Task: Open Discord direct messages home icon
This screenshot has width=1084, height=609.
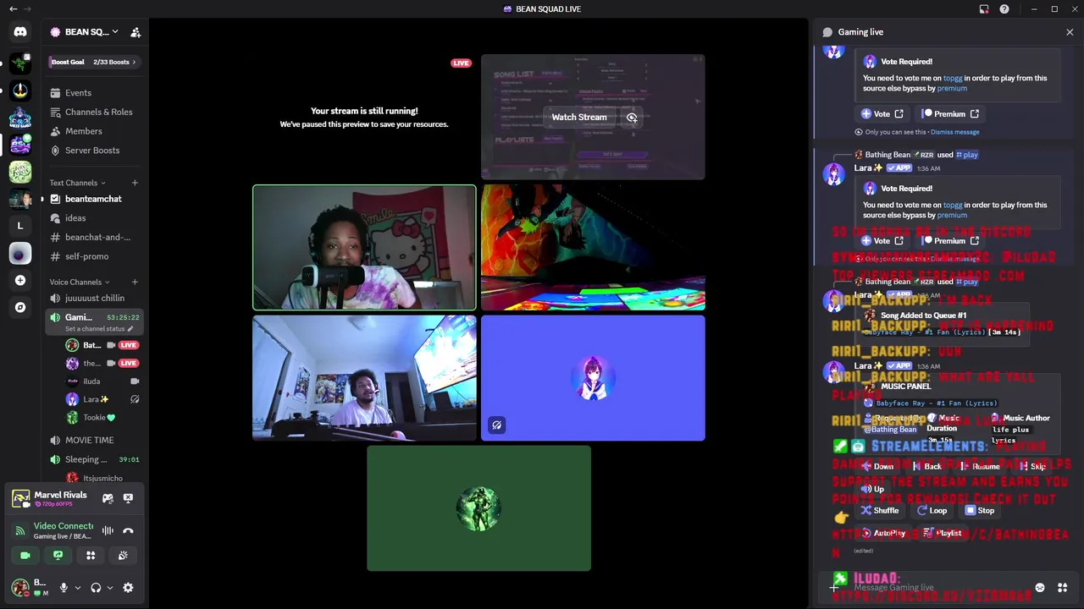Action: [x=20, y=32]
